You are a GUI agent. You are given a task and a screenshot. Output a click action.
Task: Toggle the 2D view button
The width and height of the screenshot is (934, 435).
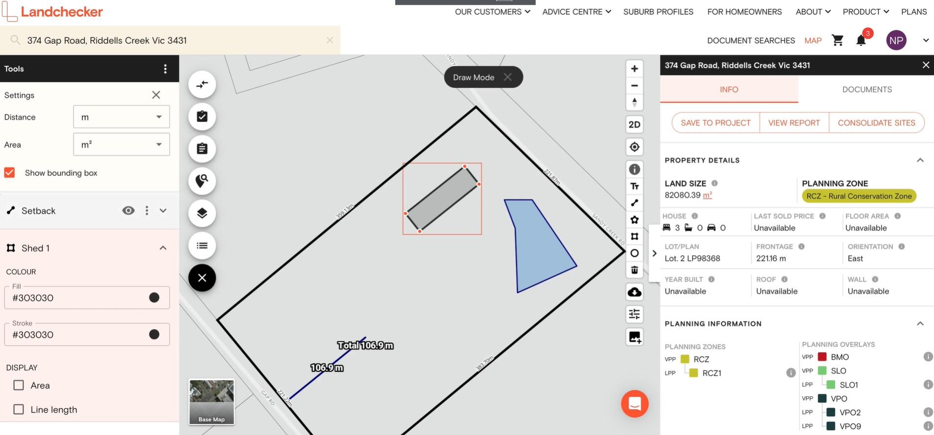[x=634, y=124]
